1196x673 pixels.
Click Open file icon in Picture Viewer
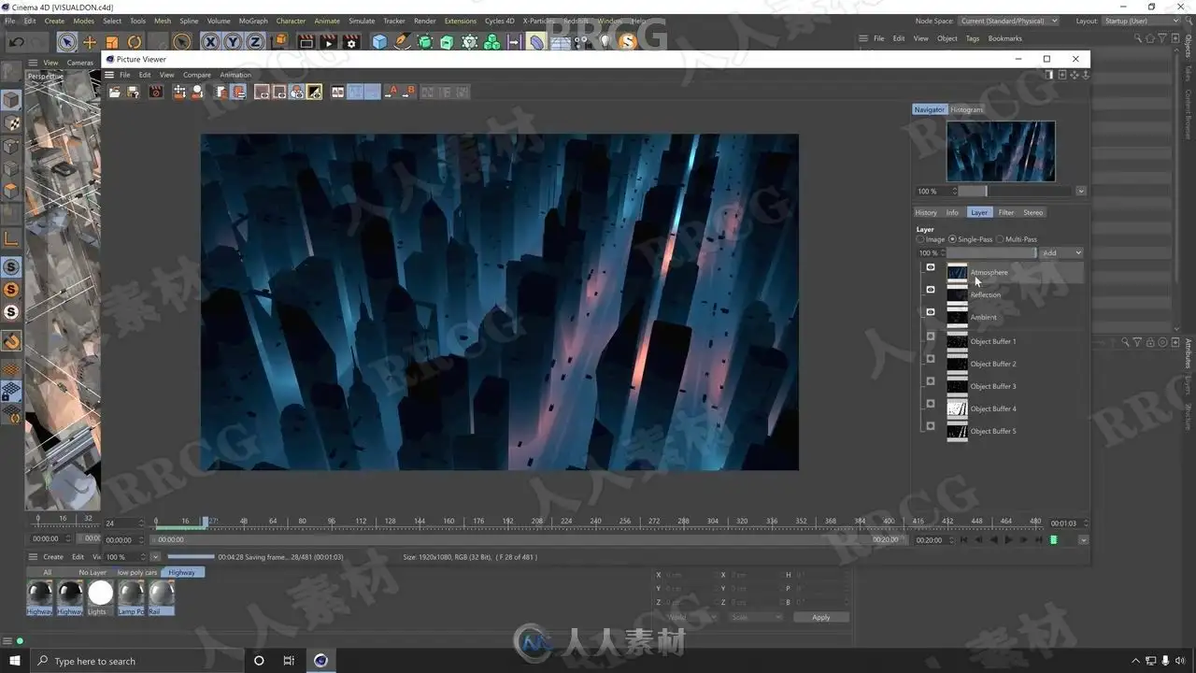(x=115, y=92)
